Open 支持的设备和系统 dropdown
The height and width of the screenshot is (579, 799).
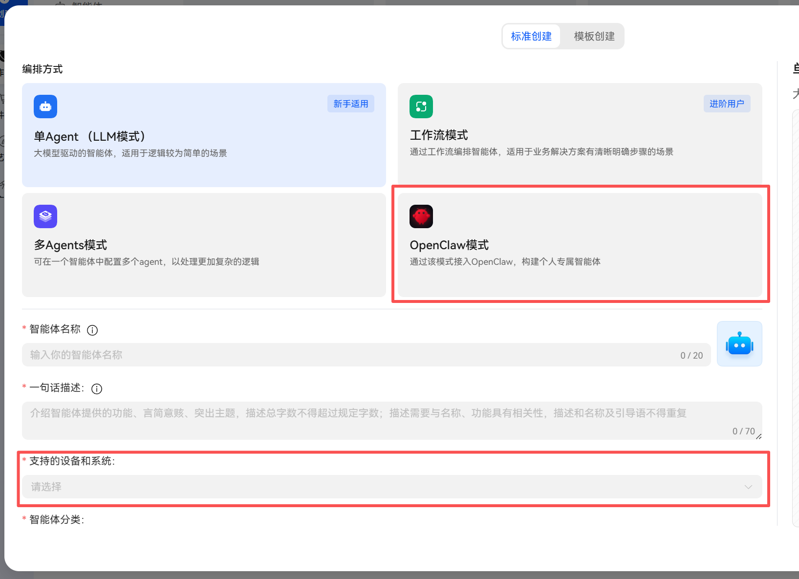(x=381, y=487)
